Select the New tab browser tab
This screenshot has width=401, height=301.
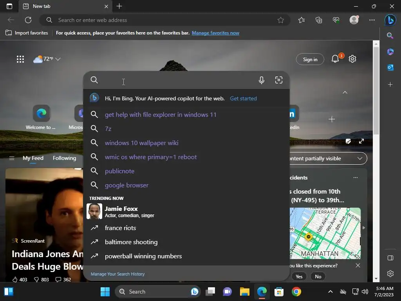(65, 6)
